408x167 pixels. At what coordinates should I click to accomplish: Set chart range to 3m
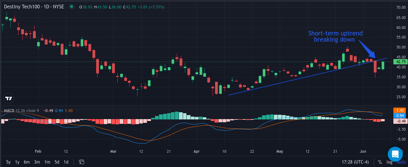(37, 162)
